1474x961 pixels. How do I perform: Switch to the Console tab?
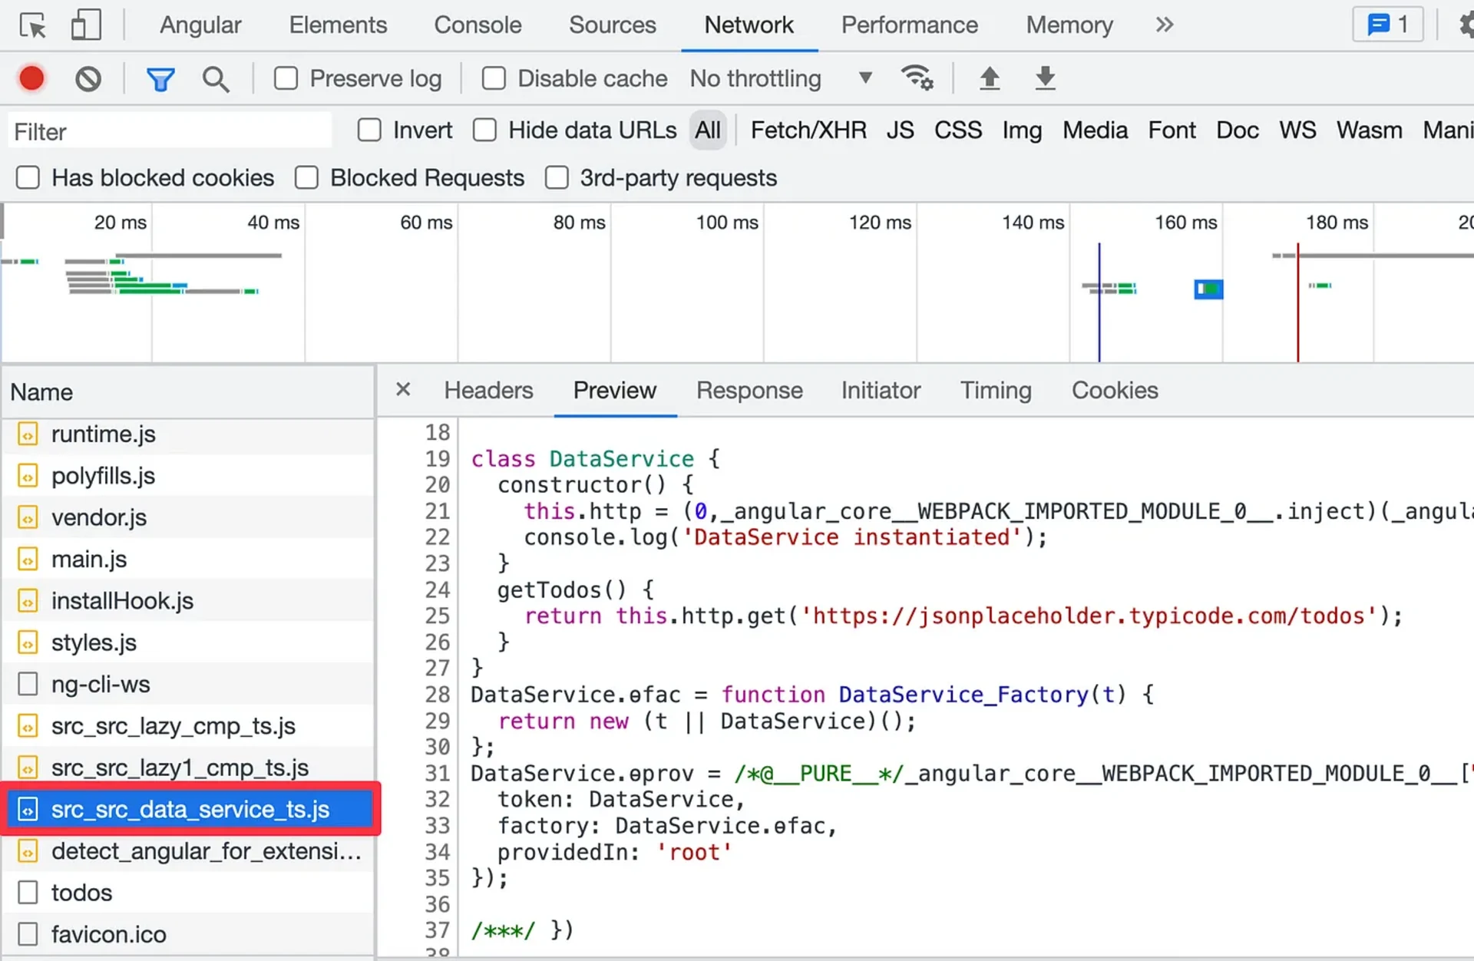[478, 25]
